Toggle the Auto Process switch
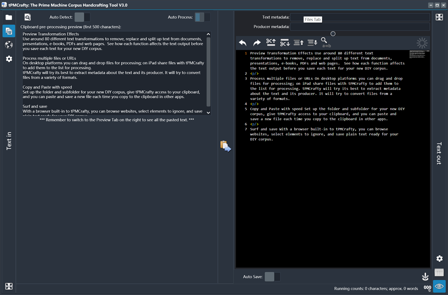This screenshot has width=448, height=295. (x=202, y=17)
